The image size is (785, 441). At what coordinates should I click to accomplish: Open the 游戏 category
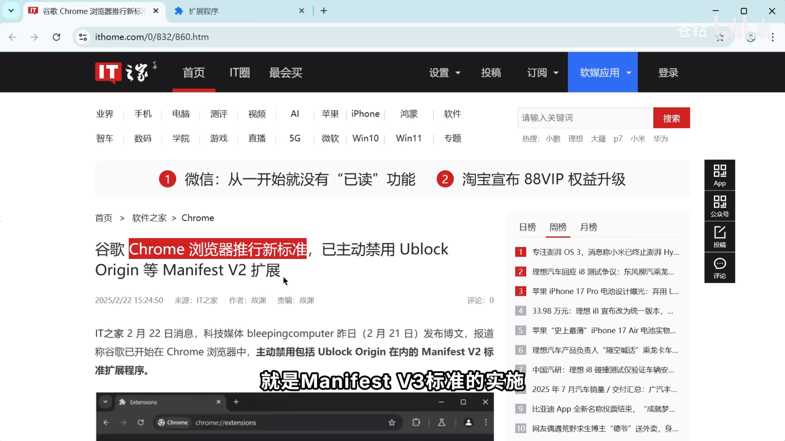point(219,138)
